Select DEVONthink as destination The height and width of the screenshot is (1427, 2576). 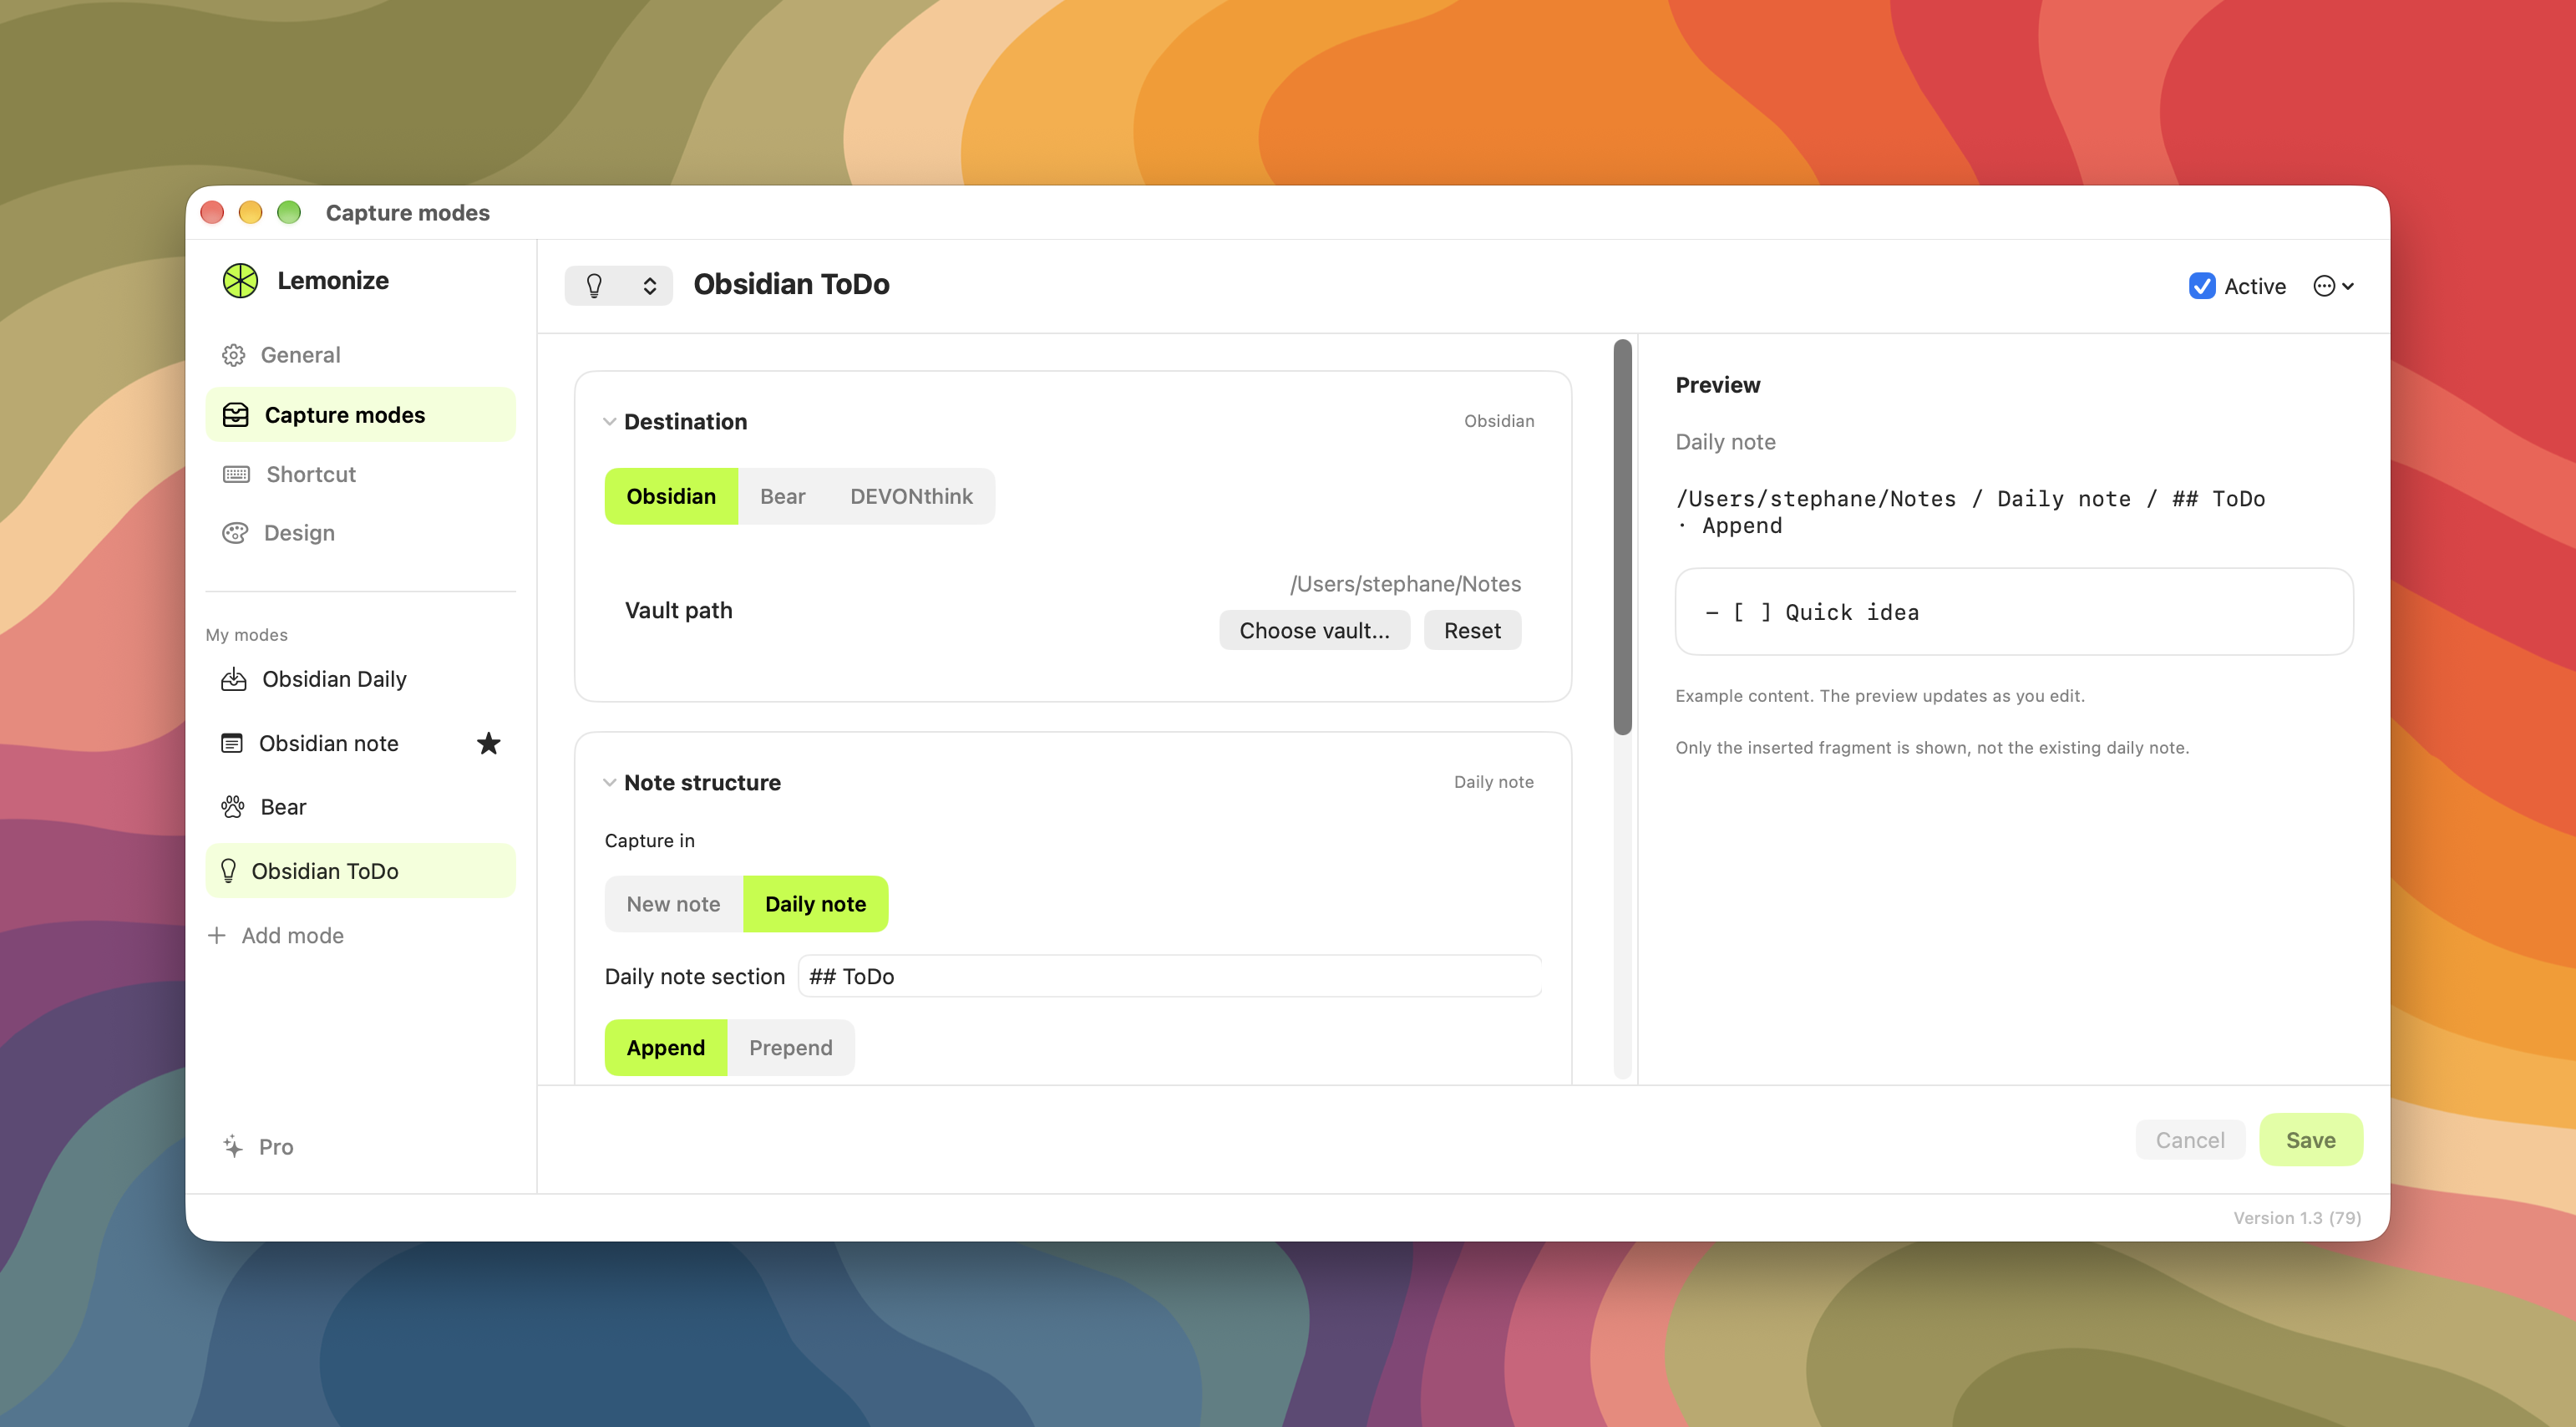911,496
